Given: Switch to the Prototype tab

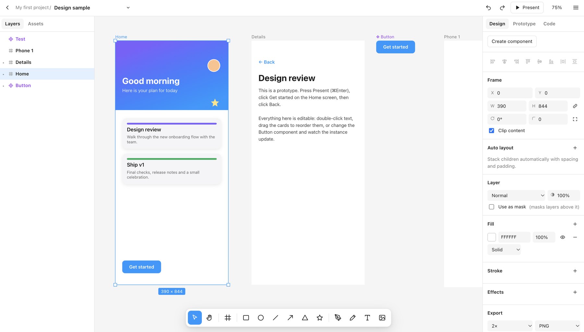Looking at the screenshot, I should click(x=524, y=24).
